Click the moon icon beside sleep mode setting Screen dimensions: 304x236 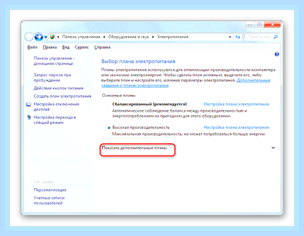click(x=29, y=117)
